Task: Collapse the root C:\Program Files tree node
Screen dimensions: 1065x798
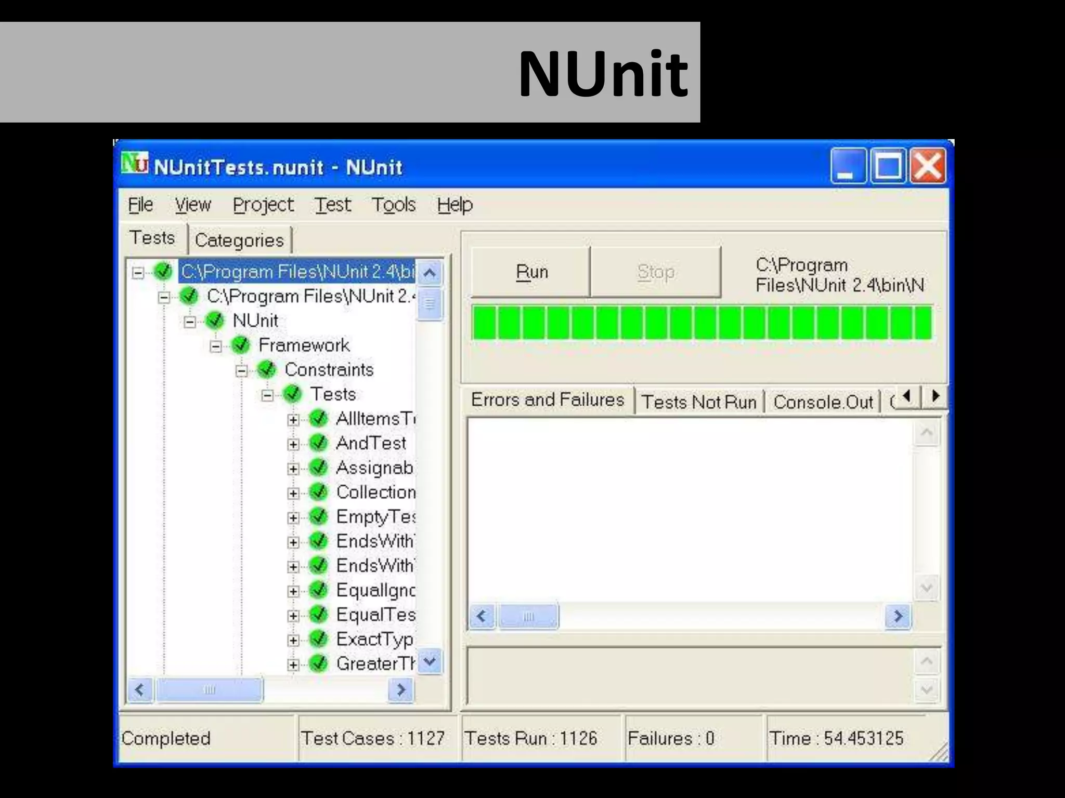Action: coord(138,273)
